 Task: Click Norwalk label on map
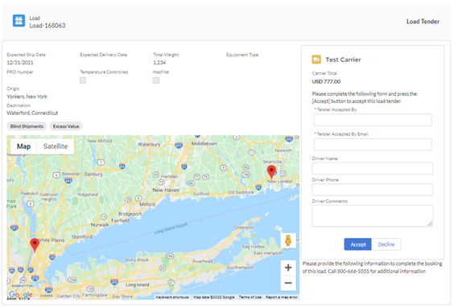click(x=100, y=224)
